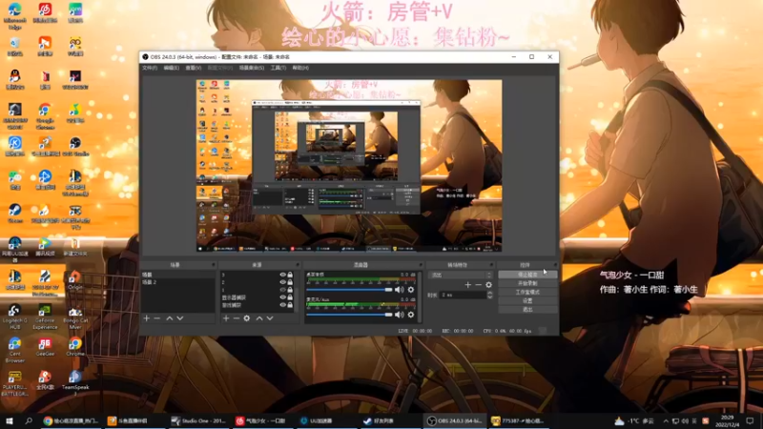Image resolution: width=763 pixels, height=429 pixels.
Task: Open Logitech G HUB desktop icon
Action: point(14,317)
